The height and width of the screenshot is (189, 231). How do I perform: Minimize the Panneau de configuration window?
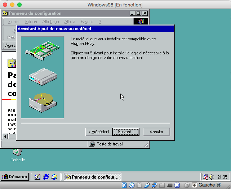(133, 13)
